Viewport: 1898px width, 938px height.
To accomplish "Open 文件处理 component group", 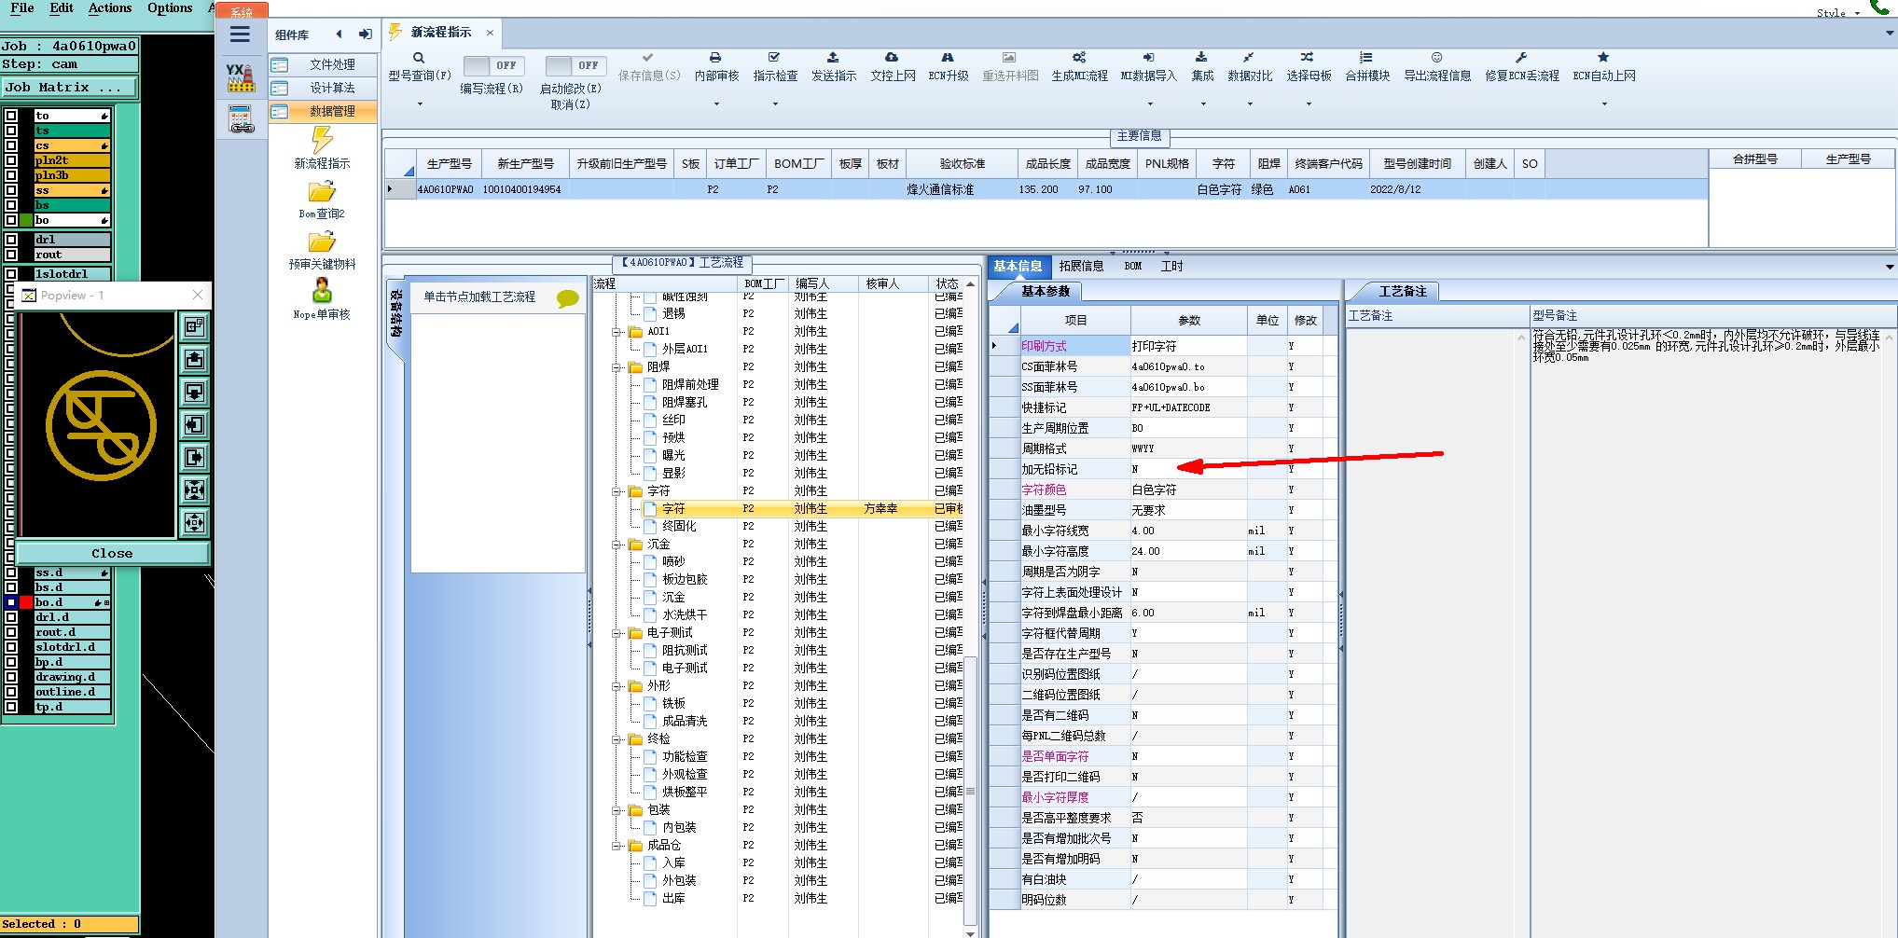I will coord(324,65).
